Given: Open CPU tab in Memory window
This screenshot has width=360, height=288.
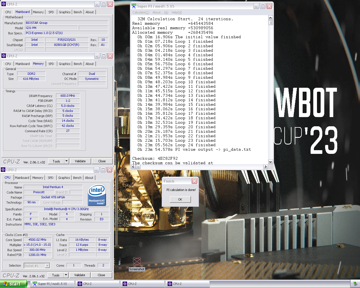Looking at the screenshot, I should pyautogui.click(x=8, y=64).
